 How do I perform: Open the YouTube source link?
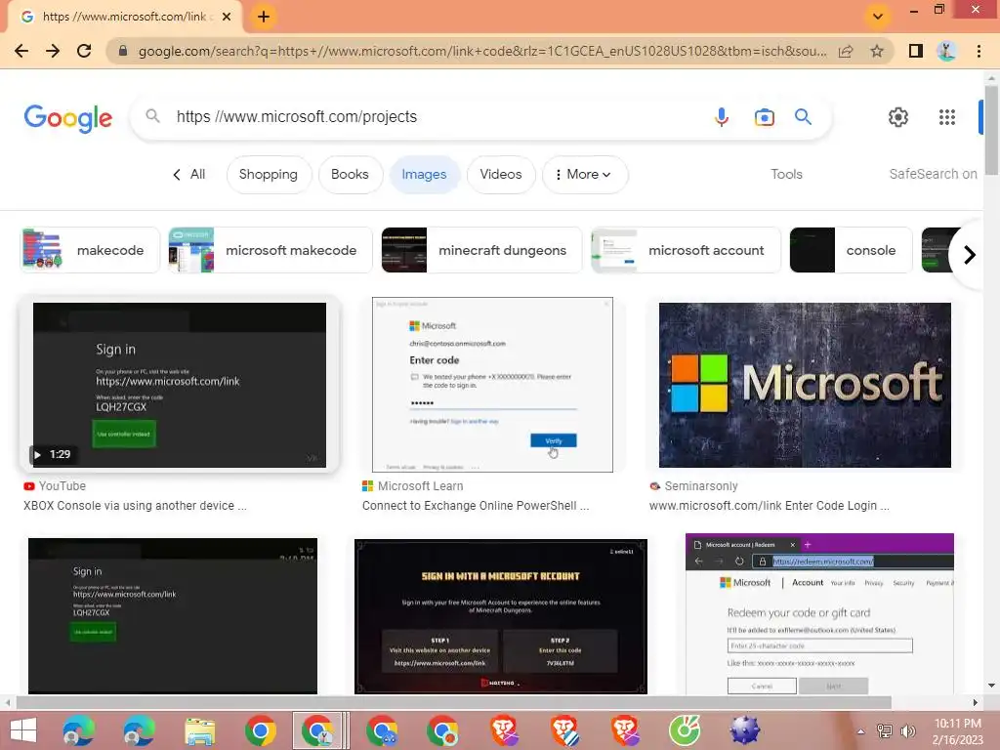(55, 486)
